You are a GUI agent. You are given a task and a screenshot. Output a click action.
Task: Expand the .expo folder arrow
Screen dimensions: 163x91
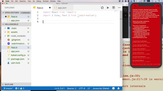click(x=5, y=28)
